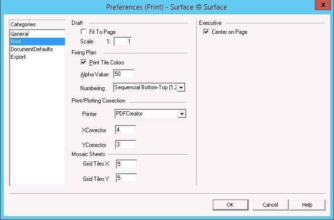Expand the Printer selection dropdown
The height and width of the screenshot is (220, 334).
point(181,114)
